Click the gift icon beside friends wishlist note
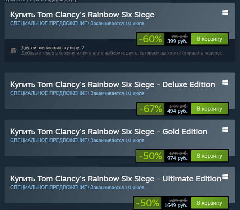 (13, 50)
